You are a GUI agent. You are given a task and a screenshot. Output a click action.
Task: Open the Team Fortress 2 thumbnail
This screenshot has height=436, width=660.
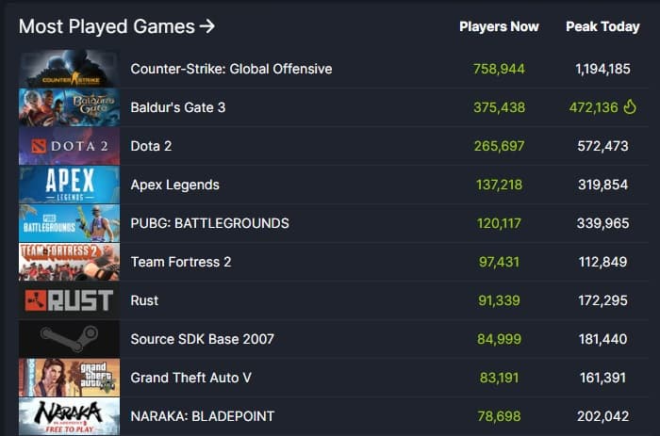(69, 262)
